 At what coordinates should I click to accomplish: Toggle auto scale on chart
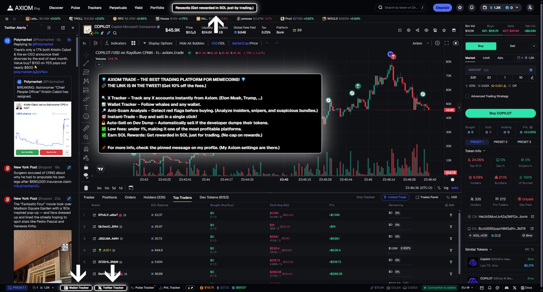(454, 188)
